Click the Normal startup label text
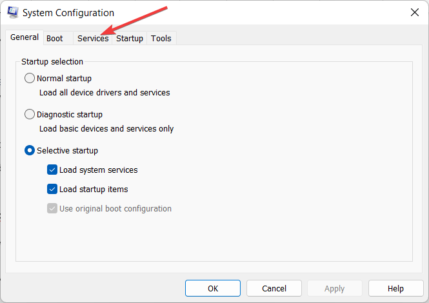The height and width of the screenshot is (303, 429). (65, 78)
